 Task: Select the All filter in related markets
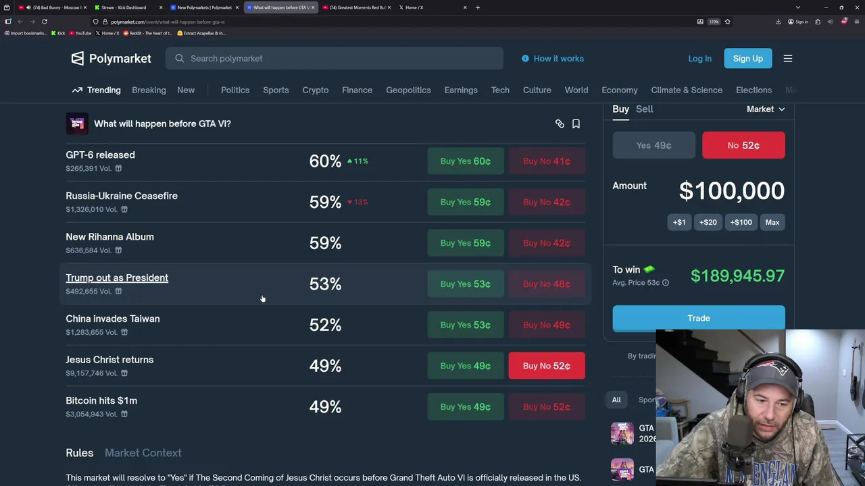pyautogui.click(x=616, y=400)
